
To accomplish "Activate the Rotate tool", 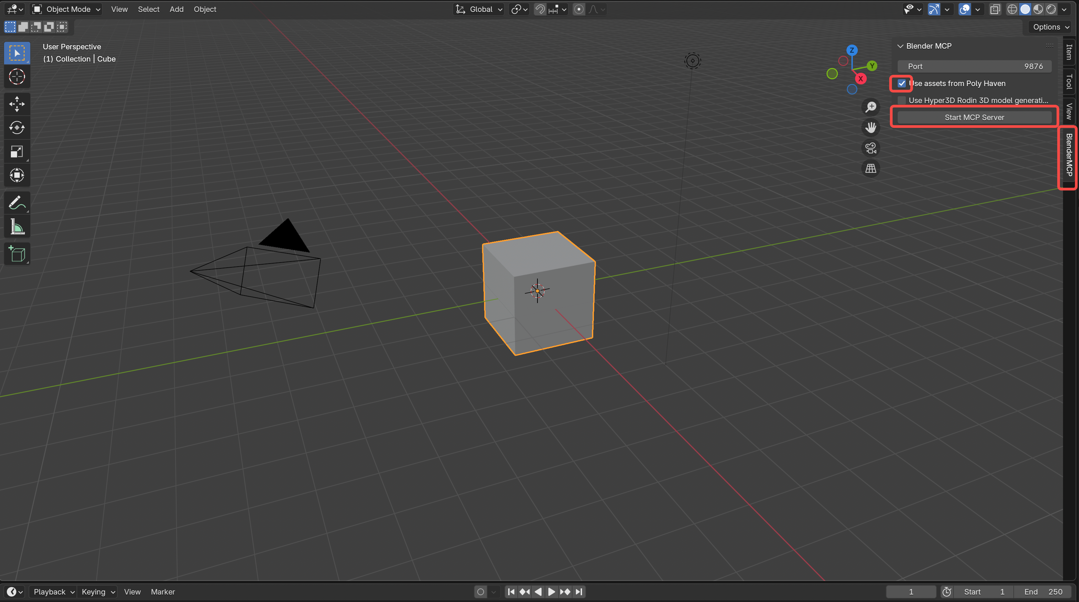I will [17, 128].
